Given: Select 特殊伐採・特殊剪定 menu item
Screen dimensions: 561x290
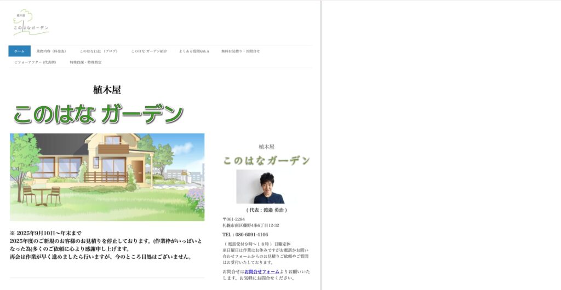Looking at the screenshot, I should pyautogui.click(x=85, y=62).
